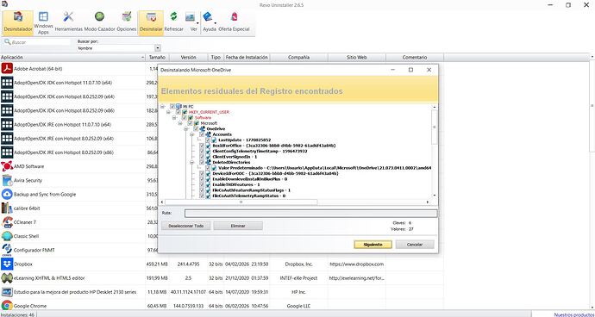Select the Classic Shell icon

tap(7, 236)
